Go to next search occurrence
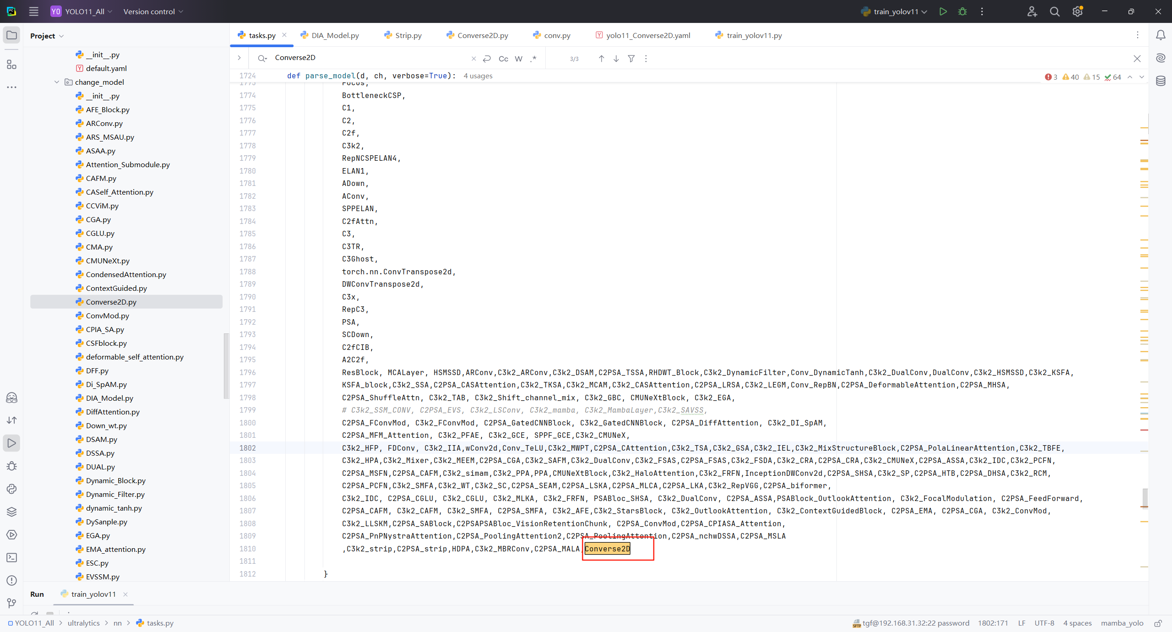The height and width of the screenshot is (632, 1172). click(x=616, y=59)
